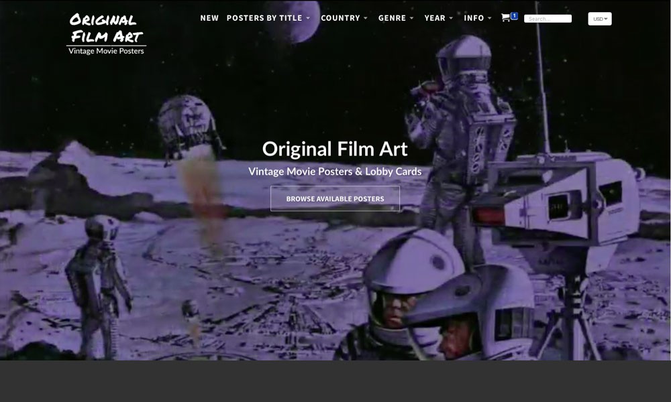This screenshot has height=402, width=671.
Task: Click the caret icon next to Year
Action: [451, 19]
